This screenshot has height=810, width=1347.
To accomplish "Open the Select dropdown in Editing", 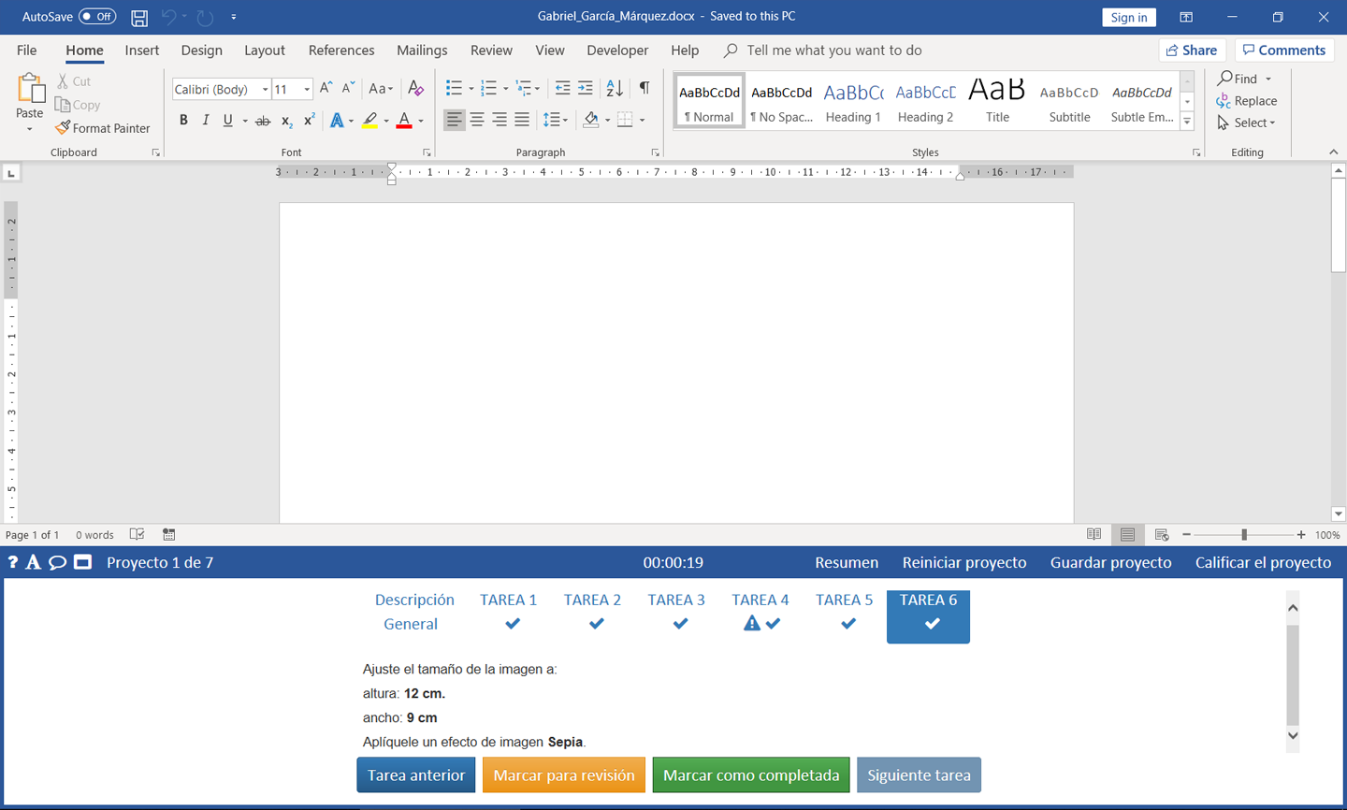I will [1248, 123].
